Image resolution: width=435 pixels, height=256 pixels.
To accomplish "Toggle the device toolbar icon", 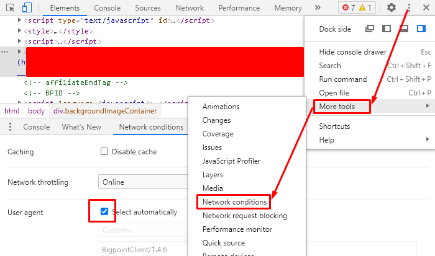I will click(x=27, y=8).
